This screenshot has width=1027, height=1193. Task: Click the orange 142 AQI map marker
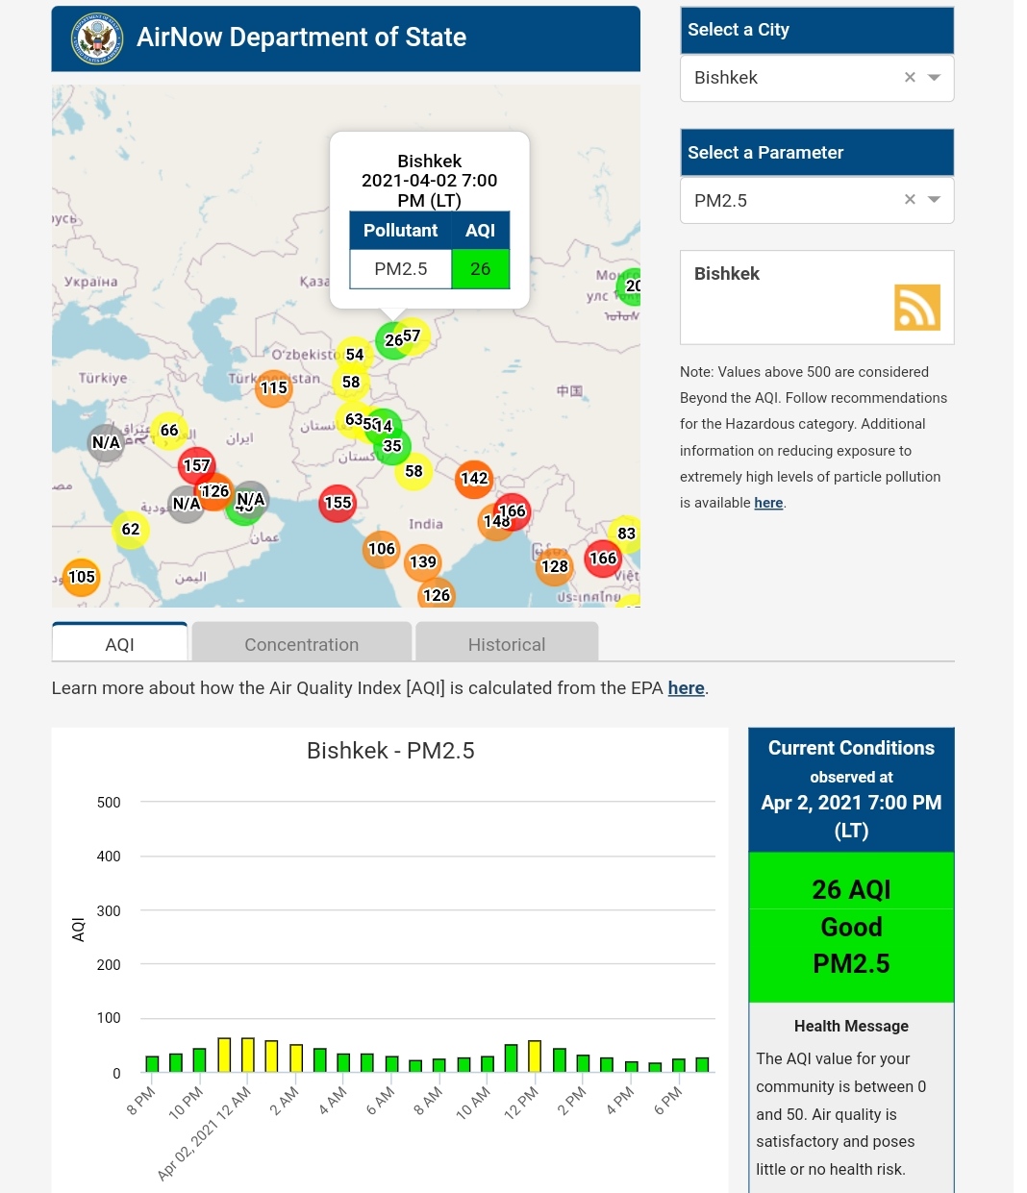click(x=474, y=479)
